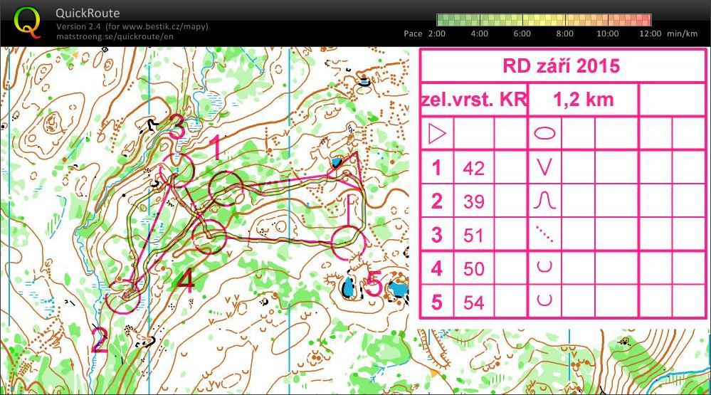This screenshot has height=395, width=711.
Task: Click control number 4 in the control sheet
Action: coord(437,268)
